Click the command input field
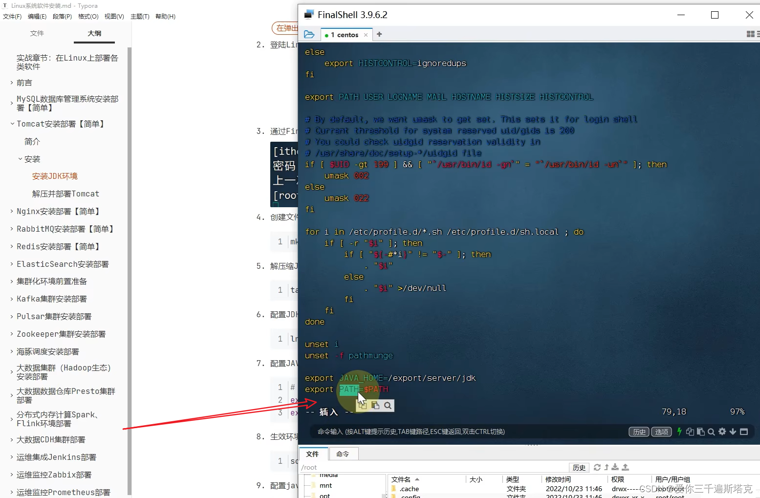The image size is (760, 498). (469, 432)
